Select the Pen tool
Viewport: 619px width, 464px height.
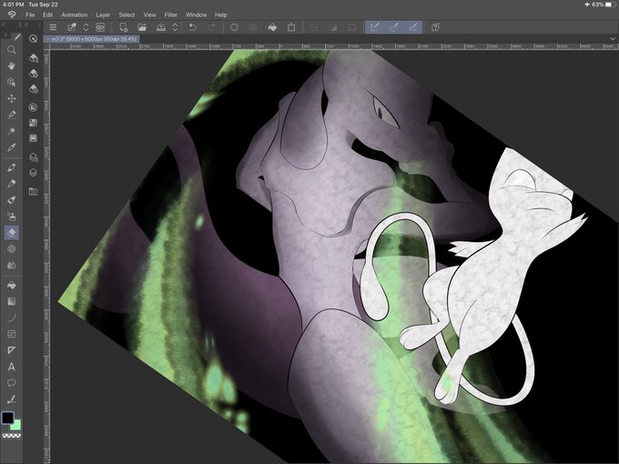click(x=12, y=167)
